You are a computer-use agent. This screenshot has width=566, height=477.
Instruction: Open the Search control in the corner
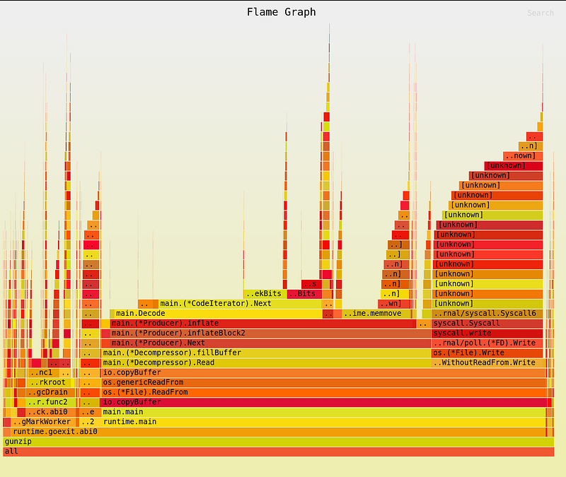click(x=540, y=12)
